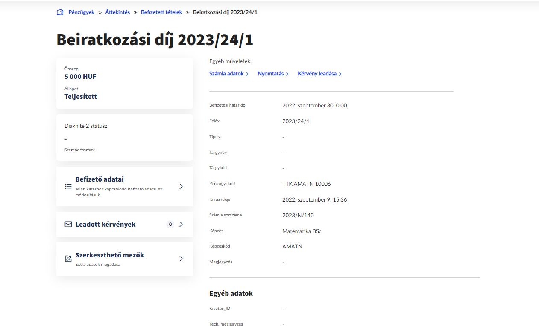Click the Extra adatok megadása subtitle
This screenshot has width=539, height=326.
[98, 265]
